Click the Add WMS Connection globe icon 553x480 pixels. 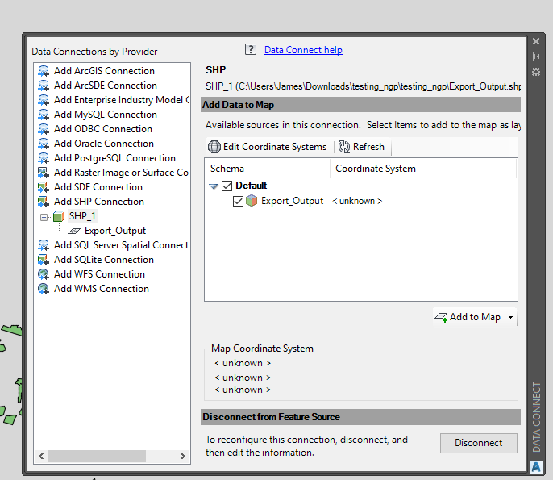pos(44,289)
